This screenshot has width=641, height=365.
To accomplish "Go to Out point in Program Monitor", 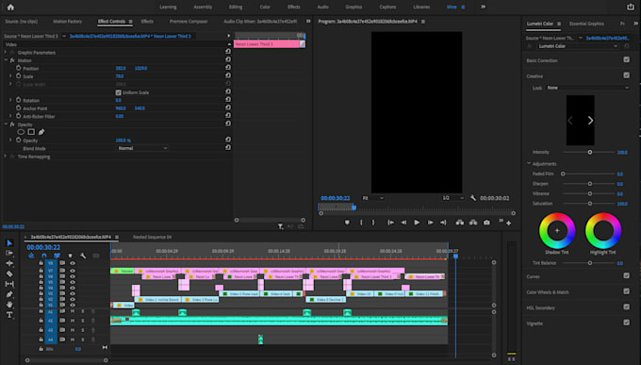I will [x=443, y=223].
